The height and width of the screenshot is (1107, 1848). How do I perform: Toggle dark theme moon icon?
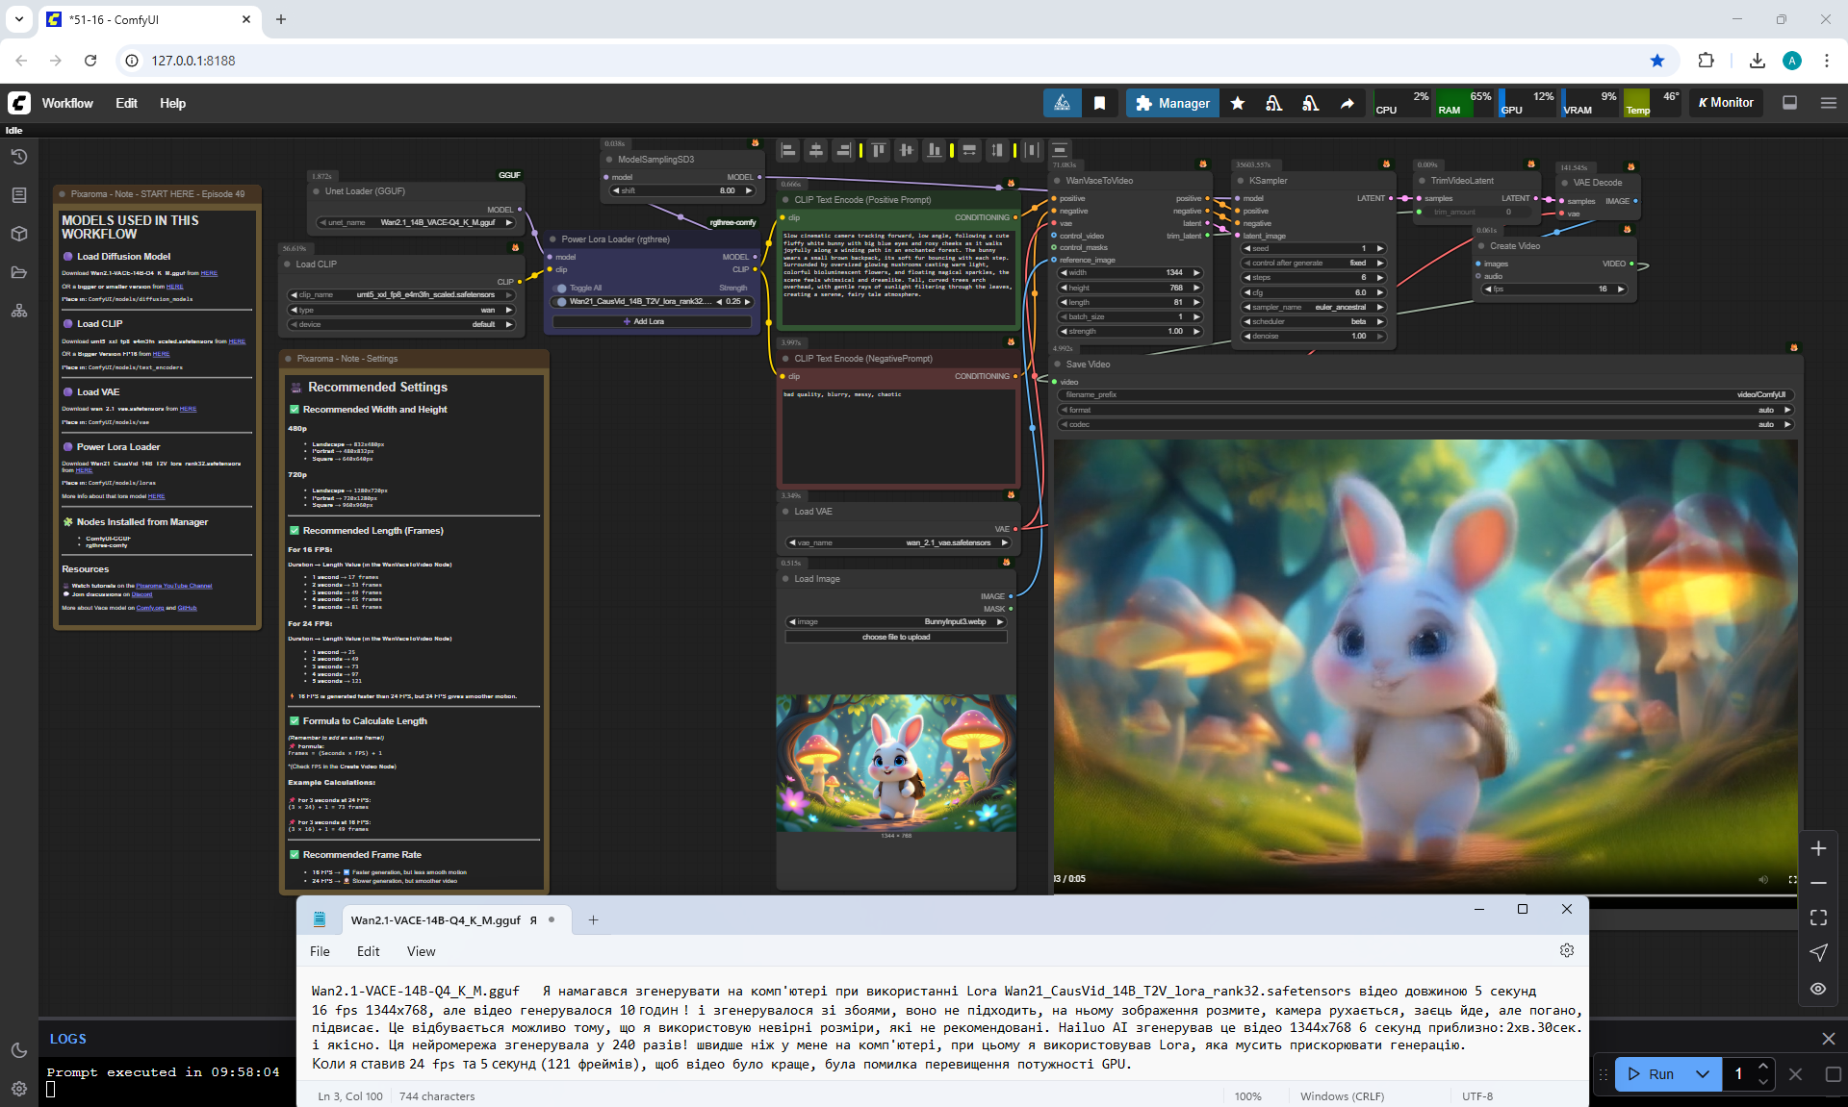tap(19, 1050)
